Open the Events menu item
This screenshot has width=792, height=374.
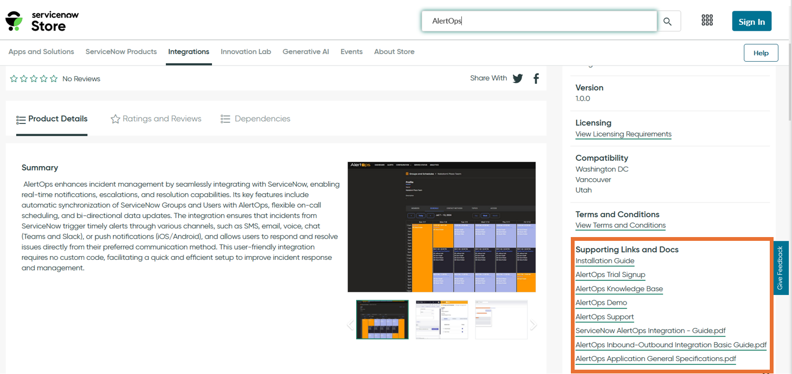coord(351,52)
